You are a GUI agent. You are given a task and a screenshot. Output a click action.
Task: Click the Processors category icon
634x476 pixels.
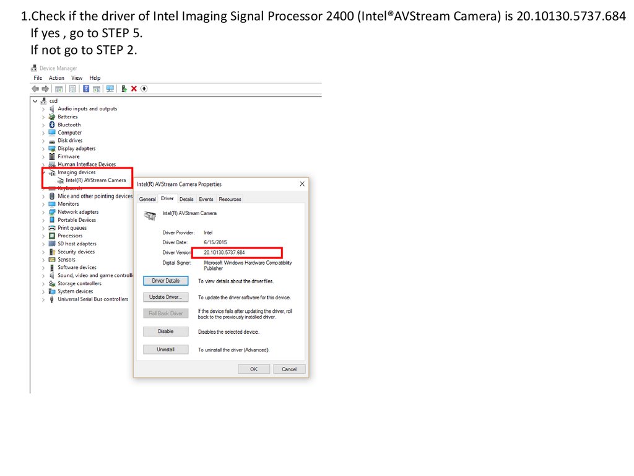(52, 236)
